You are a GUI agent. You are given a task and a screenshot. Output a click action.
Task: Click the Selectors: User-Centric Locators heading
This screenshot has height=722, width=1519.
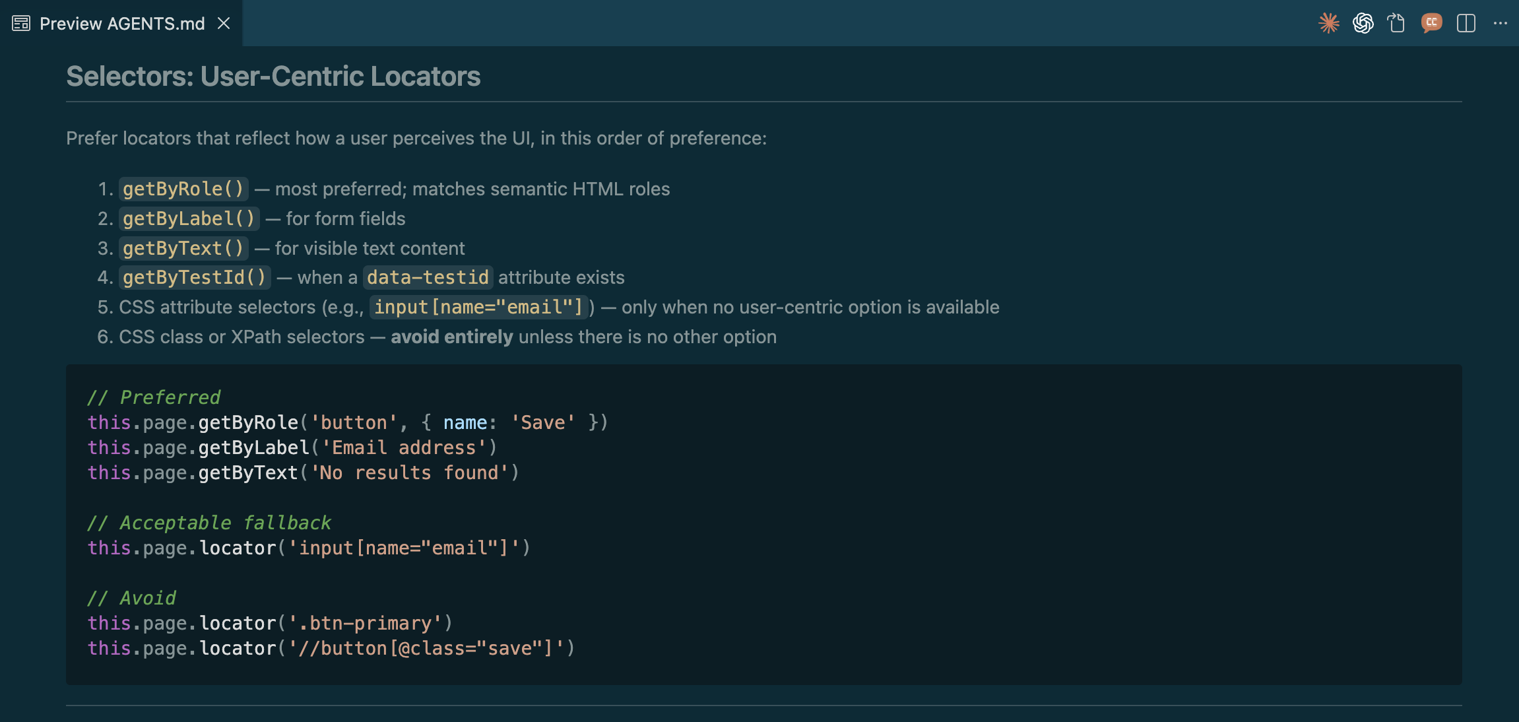[x=273, y=77]
